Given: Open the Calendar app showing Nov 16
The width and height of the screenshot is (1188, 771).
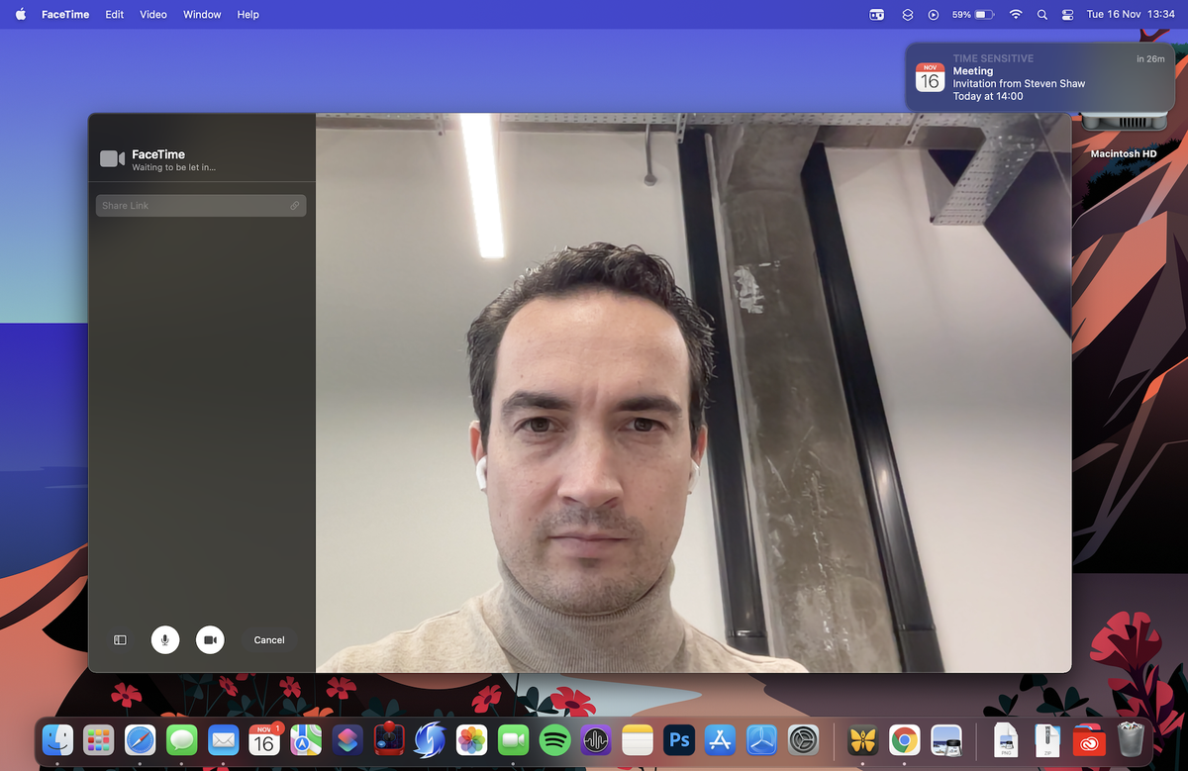Looking at the screenshot, I should pyautogui.click(x=263, y=739).
